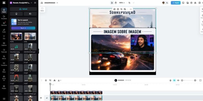203x101 pixels.
Task: Open the Brand kit panel
Action: coord(4,78)
